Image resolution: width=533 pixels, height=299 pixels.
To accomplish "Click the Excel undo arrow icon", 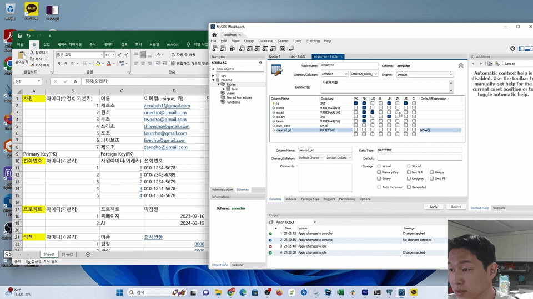I will click(x=28, y=35).
